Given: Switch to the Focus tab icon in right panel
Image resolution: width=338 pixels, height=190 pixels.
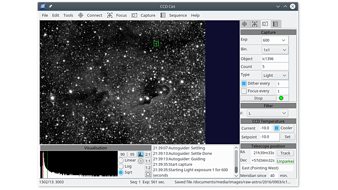Looking at the screenshot, I should coord(254,24).
